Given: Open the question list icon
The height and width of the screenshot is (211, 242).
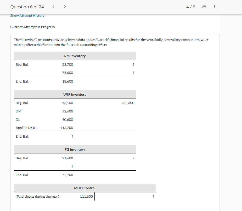Looking at the screenshot, I should point(204,7).
